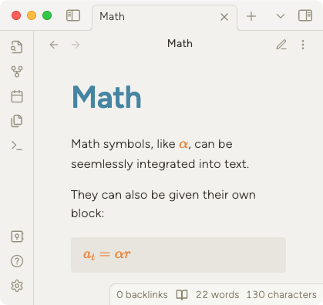This screenshot has width=323, height=305.
Task: Open help question mark icon
Action: 17,261
